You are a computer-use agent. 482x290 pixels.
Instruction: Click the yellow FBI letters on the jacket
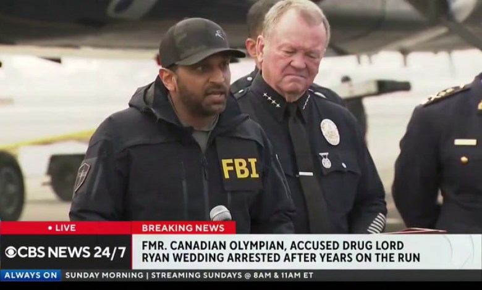[240, 168]
